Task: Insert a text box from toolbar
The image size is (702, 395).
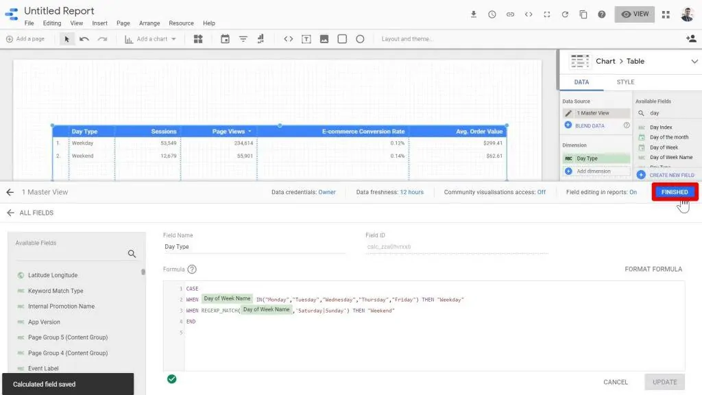Action: [x=306, y=39]
